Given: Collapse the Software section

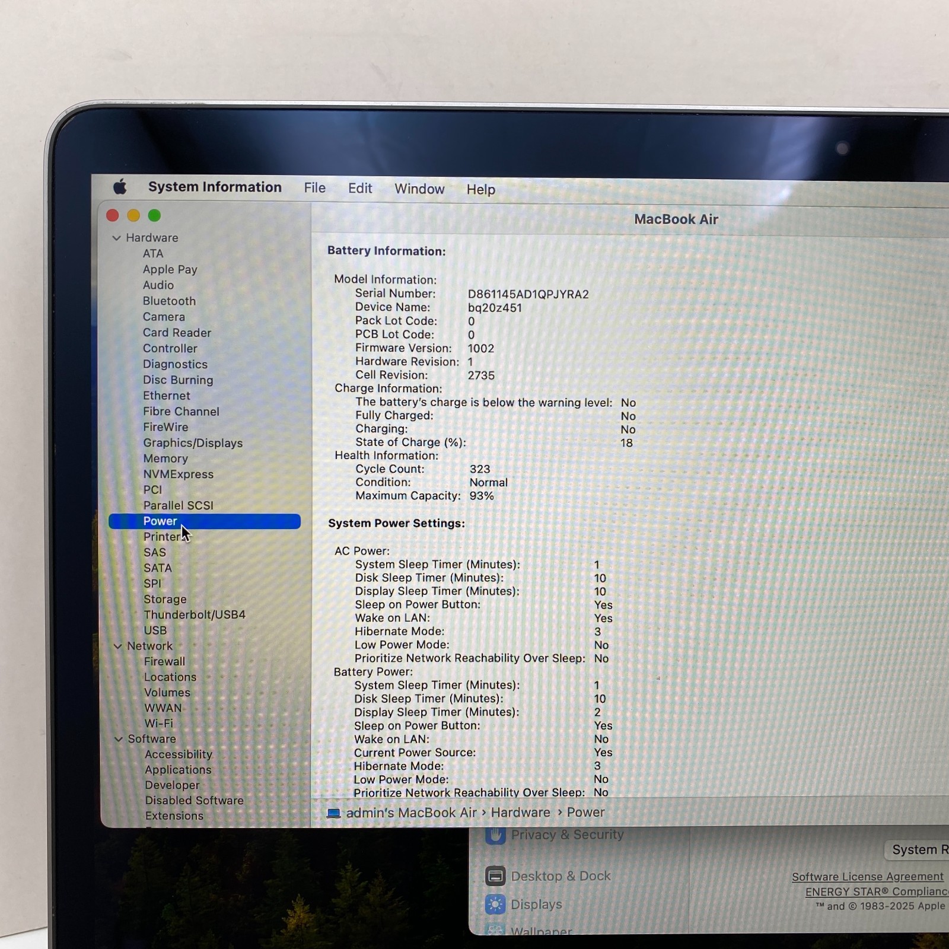Looking at the screenshot, I should click(119, 739).
